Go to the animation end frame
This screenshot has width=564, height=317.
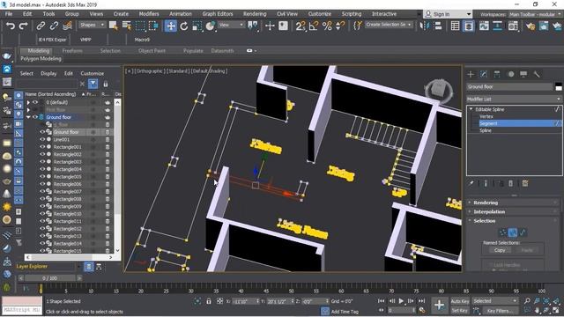(421, 301)
